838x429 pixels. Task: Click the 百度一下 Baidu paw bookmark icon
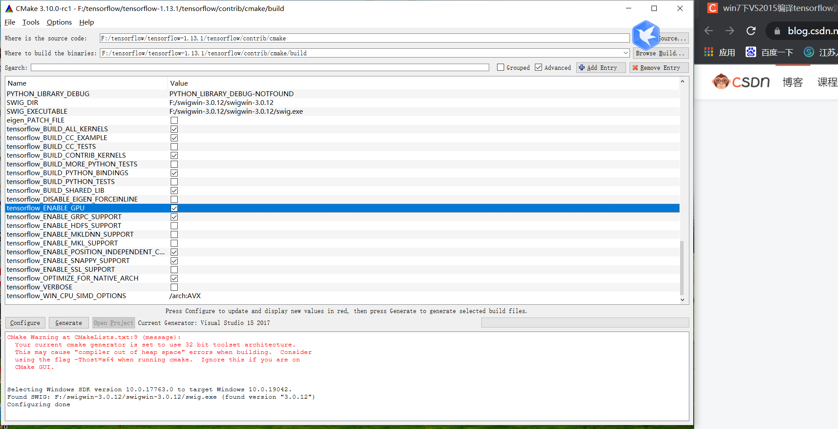click(x=750, y=52)
